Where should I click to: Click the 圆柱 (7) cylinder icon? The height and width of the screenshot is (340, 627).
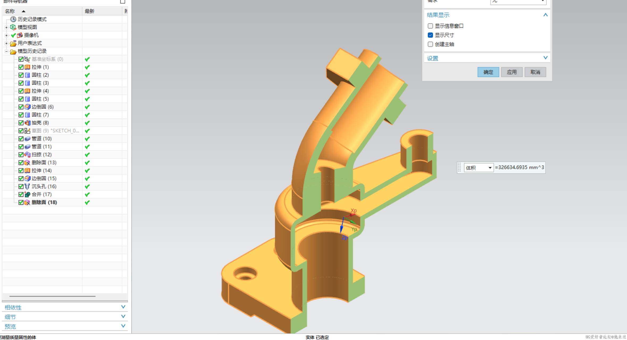(x=27, y=115)
